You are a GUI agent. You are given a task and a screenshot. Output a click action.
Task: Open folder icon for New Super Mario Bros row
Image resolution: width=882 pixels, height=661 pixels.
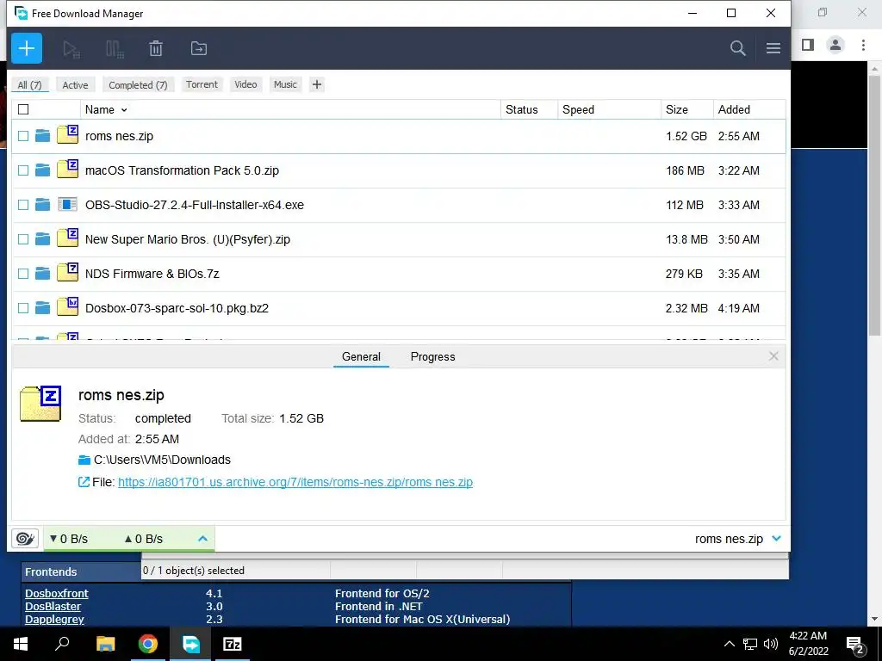(x=43, y=239)
